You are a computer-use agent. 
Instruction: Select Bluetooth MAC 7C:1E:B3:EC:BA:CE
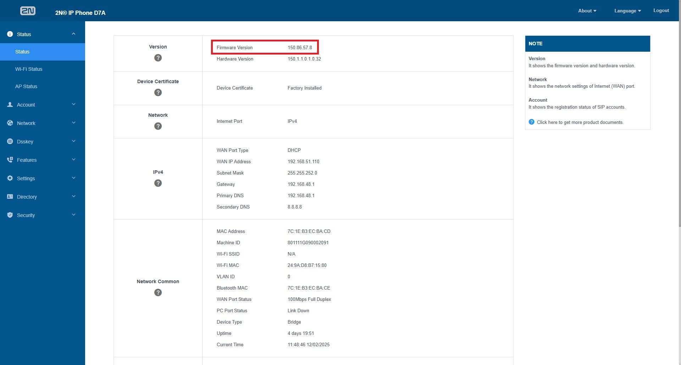[309, 288]
